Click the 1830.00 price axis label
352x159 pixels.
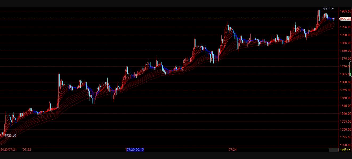click(x=345, y=129)
